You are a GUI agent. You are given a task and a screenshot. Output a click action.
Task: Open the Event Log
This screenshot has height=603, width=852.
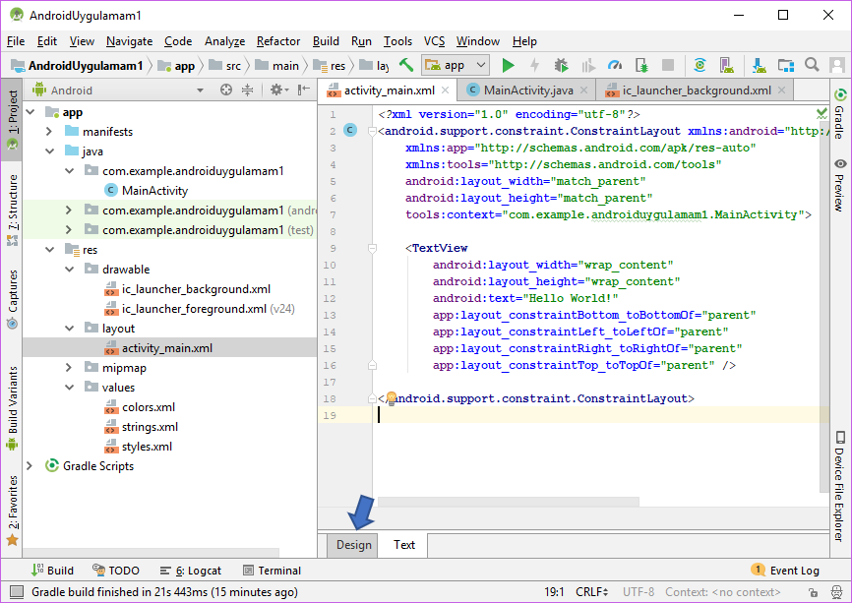(x=785, y=571)
